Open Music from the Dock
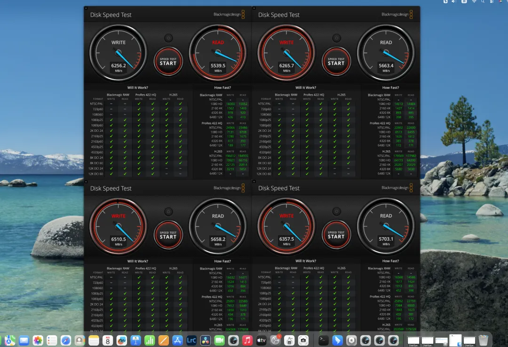This screenshot has height=347, width=508. [247, 340]
